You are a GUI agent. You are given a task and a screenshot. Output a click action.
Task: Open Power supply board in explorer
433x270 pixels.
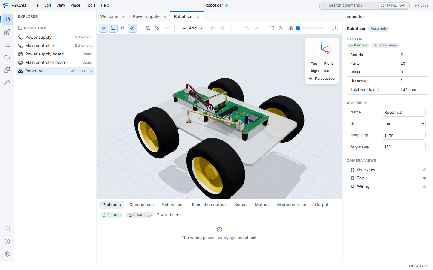(55, 54)
